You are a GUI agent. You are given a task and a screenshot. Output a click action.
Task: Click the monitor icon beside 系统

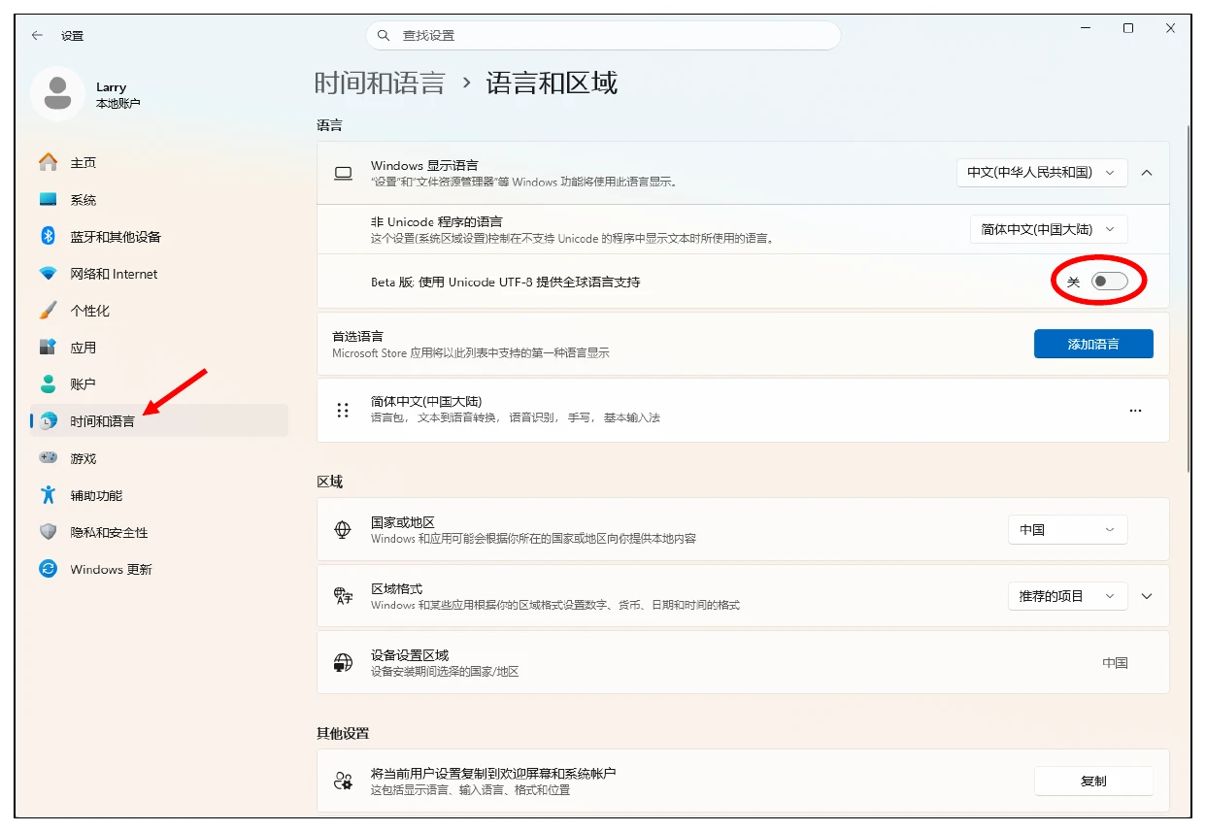click(48, 199)
